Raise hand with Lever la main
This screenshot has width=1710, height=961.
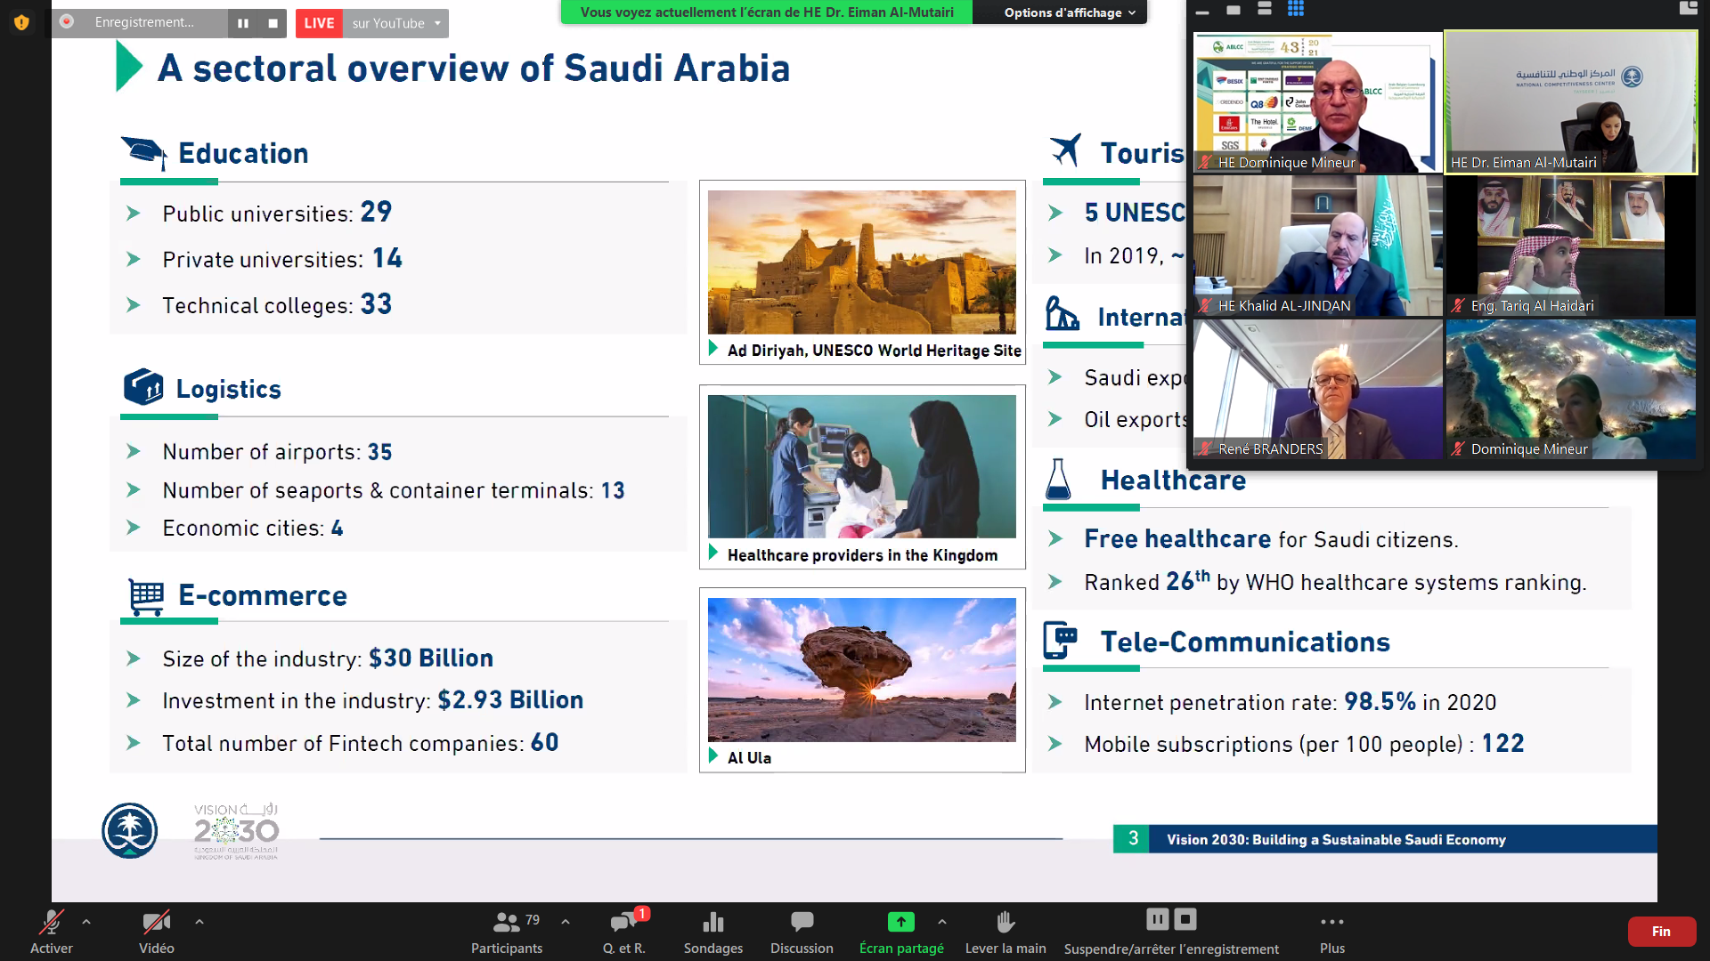click(1006, 931)
